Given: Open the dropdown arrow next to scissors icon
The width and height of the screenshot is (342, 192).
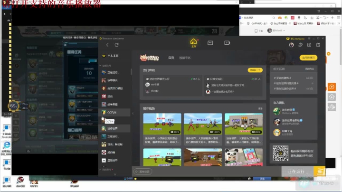Looking at the screenshot, I should tap(321, 18).
